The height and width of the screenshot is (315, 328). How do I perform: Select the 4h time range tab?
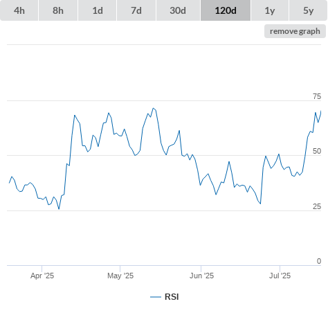click(19, 10)
